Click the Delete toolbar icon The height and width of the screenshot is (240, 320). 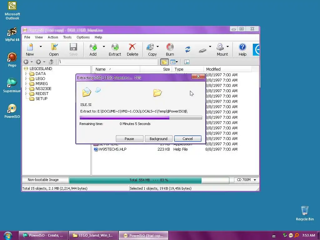[132, 50]
